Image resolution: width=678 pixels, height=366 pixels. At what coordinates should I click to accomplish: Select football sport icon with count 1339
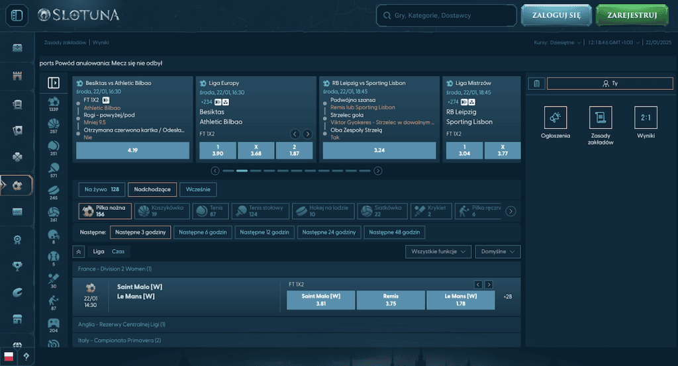pos(54,104)
